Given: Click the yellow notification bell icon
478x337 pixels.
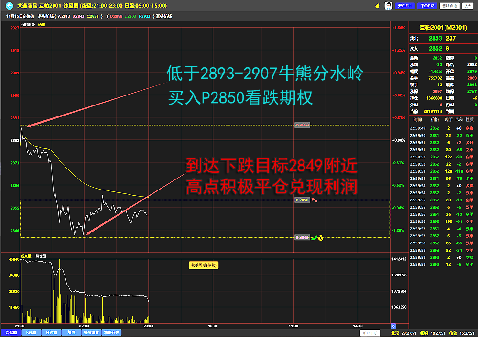Looking at the screenshot, I should (377, 6).
